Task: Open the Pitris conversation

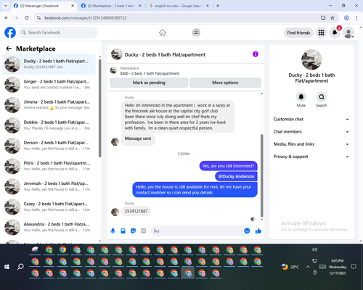Action: (49, 166)
